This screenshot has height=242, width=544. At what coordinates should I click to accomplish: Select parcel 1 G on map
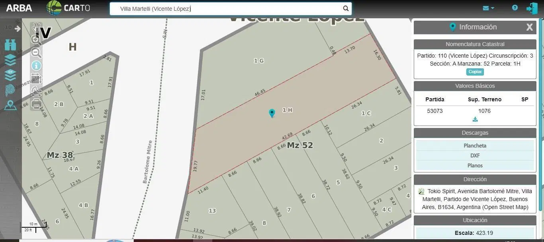coord(259,61)
